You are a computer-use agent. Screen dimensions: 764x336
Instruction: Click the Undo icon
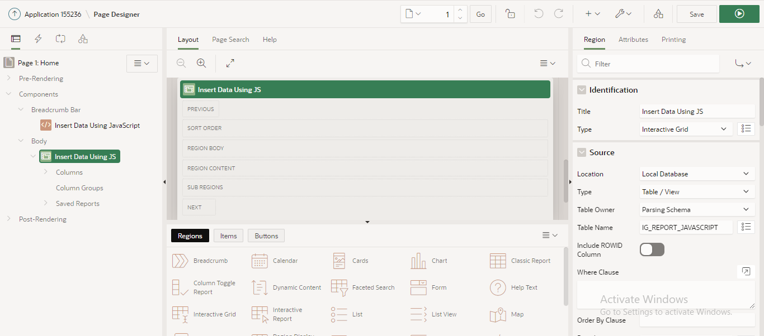click(x=539, y=14)
